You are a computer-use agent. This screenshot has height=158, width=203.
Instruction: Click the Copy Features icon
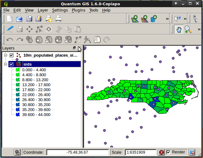pyautogui.click(x=68, y=29)
